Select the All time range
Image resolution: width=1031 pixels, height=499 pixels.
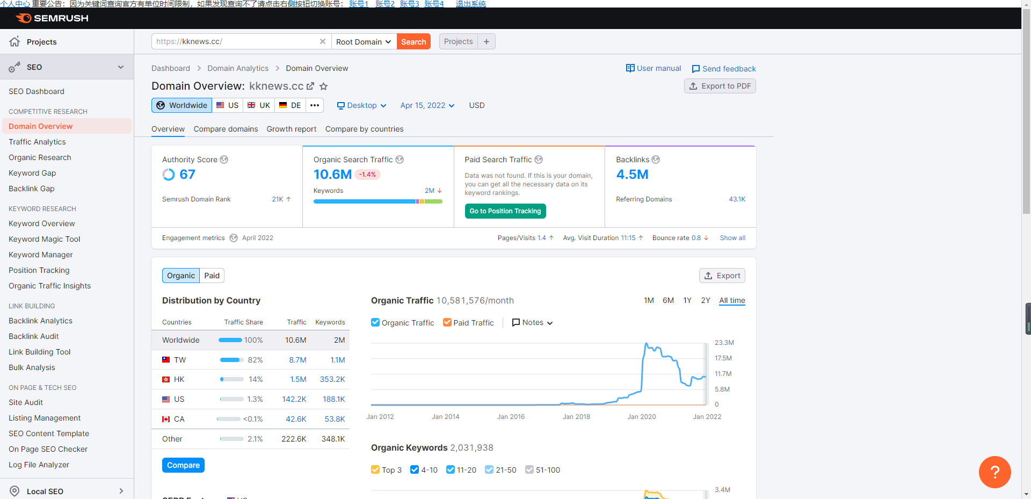[x=732, y=300]
